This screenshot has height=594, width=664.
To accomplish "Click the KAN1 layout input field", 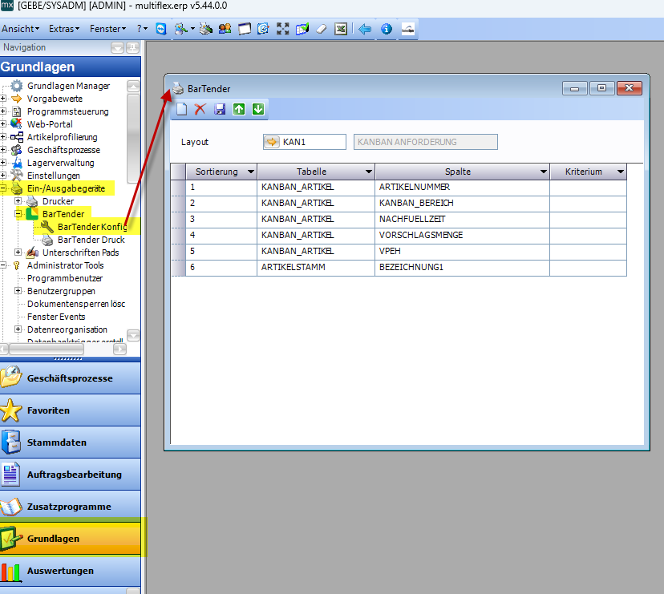I will point(313,142).
